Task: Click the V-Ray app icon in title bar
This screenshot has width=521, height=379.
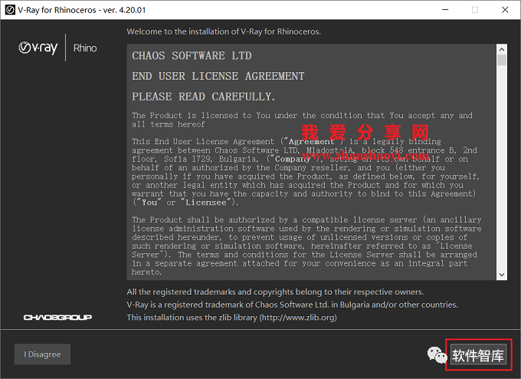Action: coord(10,10)
